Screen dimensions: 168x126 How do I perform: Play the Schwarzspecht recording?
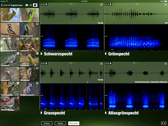coord(44,4)
